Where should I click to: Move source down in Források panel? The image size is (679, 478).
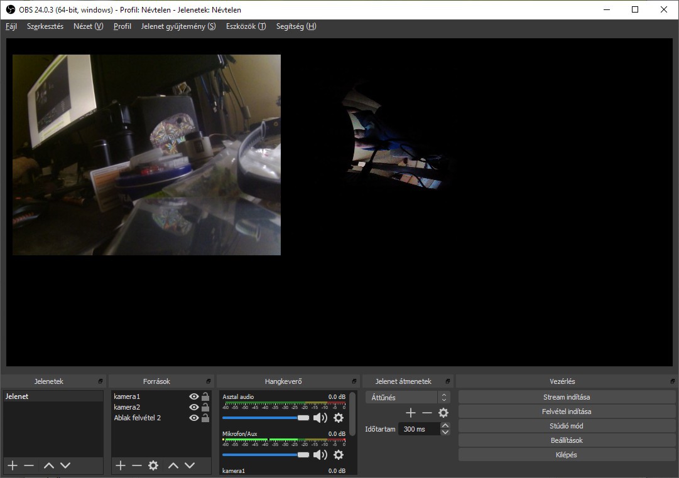(x=190, y=465)
